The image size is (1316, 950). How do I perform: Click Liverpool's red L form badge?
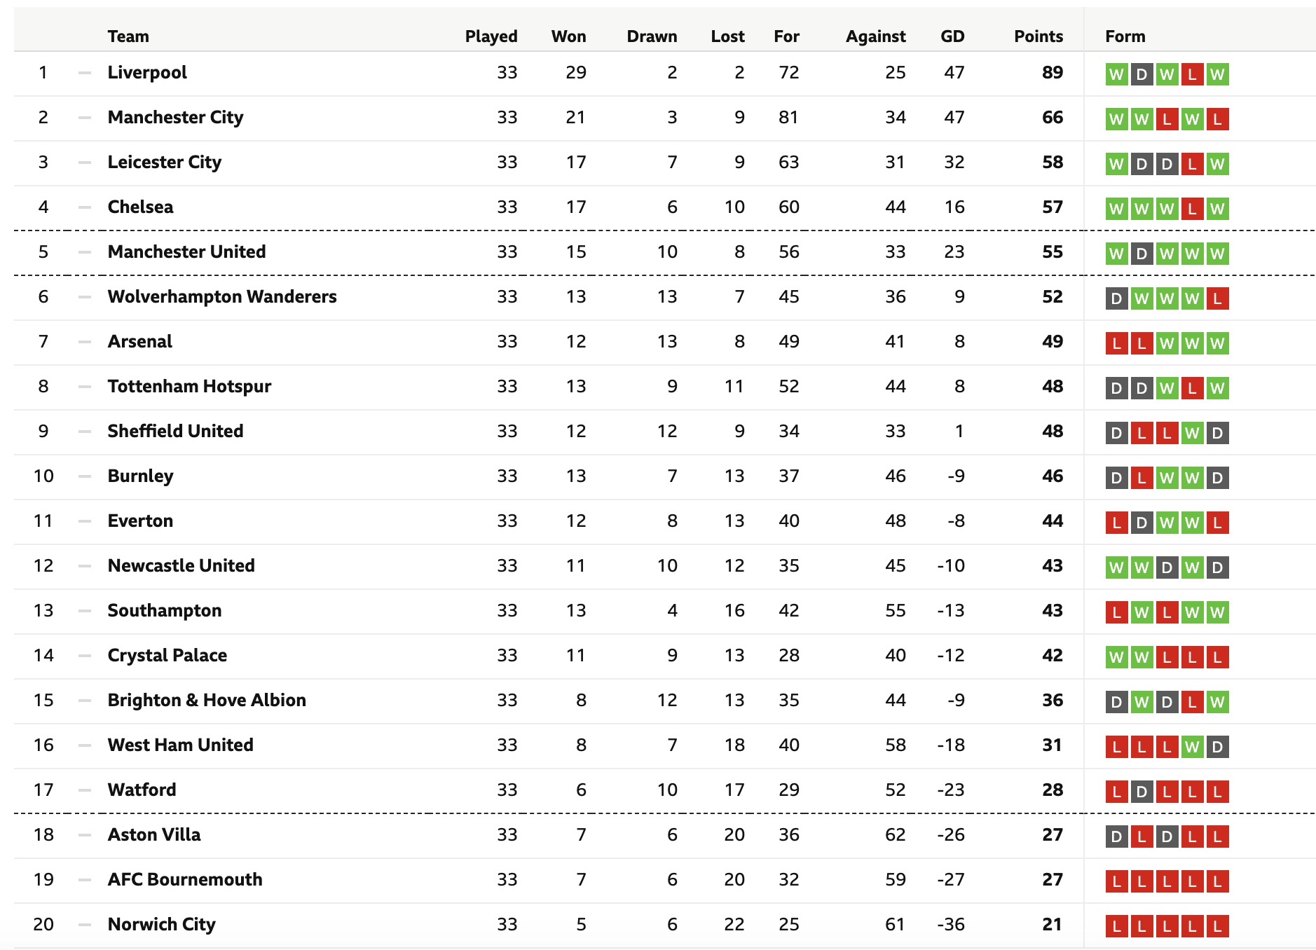tap(1192, 74)
